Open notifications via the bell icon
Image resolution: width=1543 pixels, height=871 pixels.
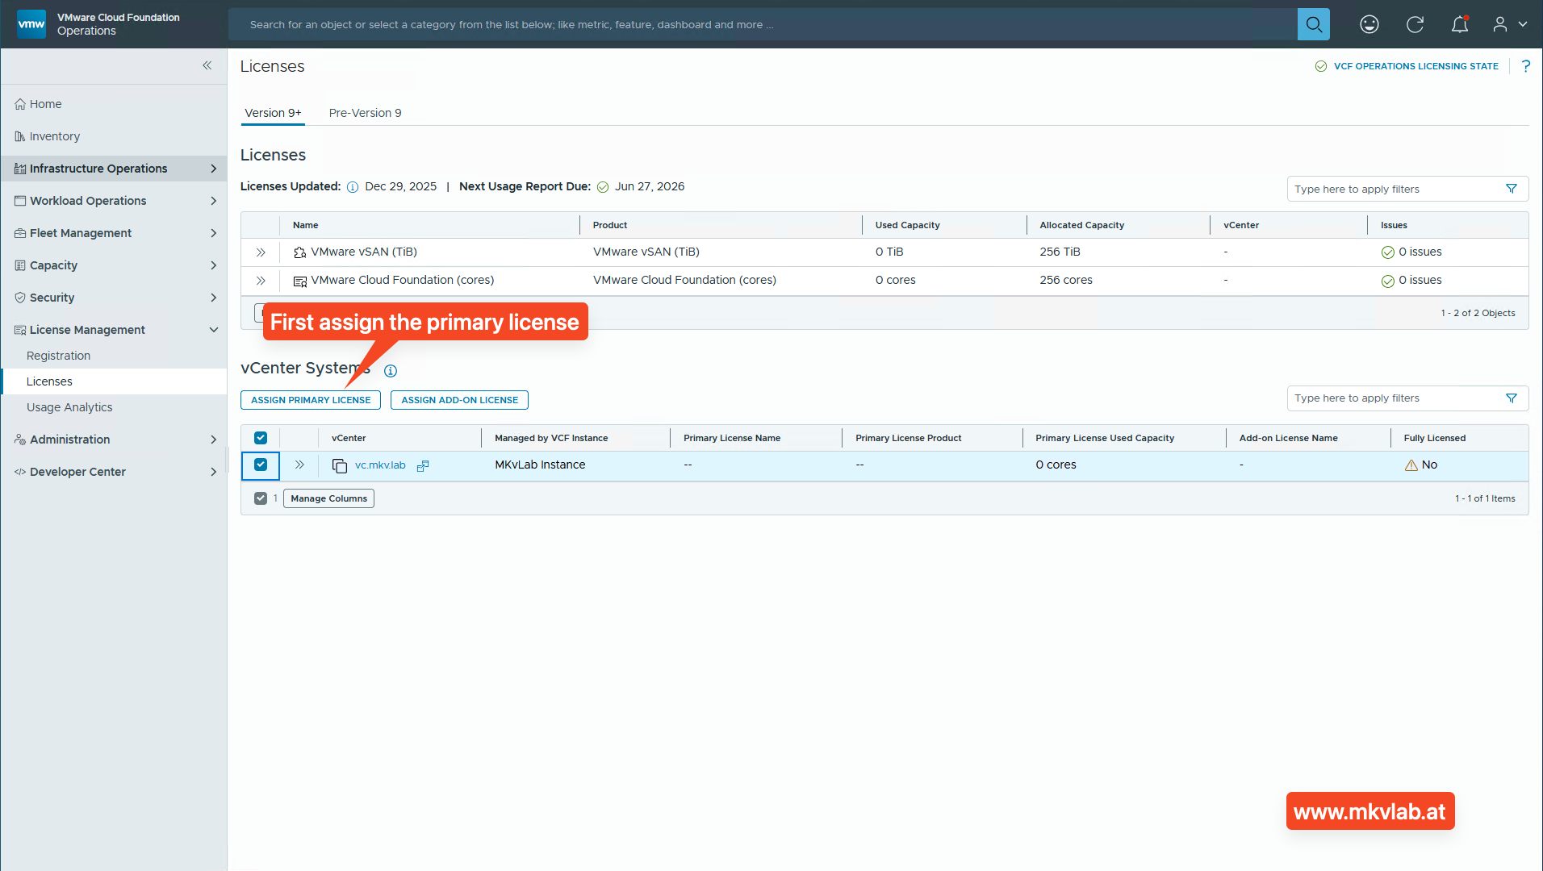(x=1460, y=24)
